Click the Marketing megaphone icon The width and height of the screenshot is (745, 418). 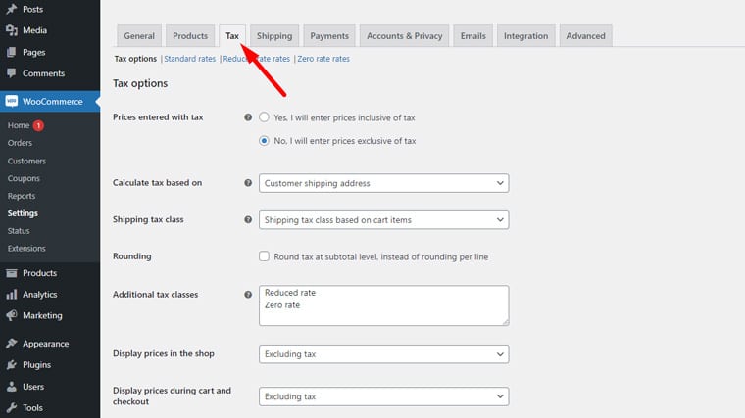[x=11, y=316]
